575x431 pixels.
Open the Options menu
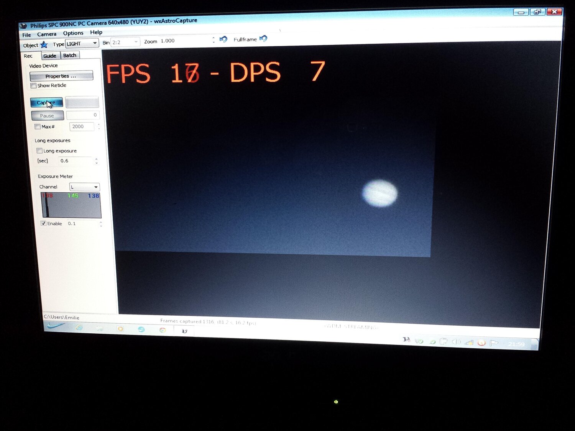pyautogui.click(x=73, y=33)
